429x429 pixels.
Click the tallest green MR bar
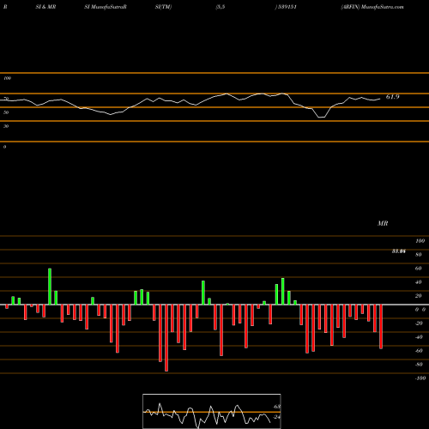click(x=50, y=287)
